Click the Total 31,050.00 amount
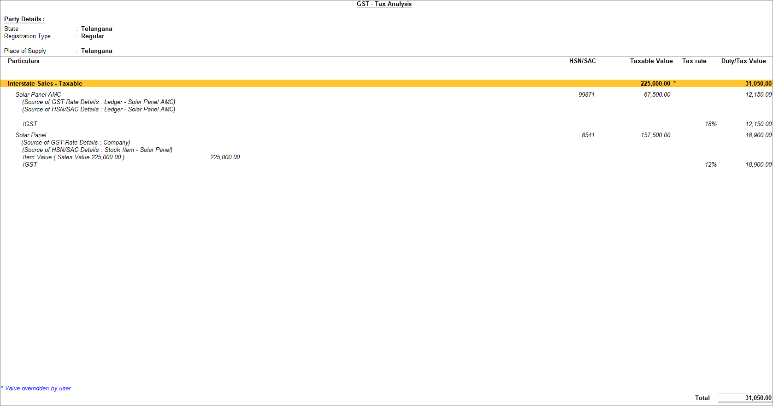This screenshot has width=773, height=406. pyautogui.click(x=758, y=398)
